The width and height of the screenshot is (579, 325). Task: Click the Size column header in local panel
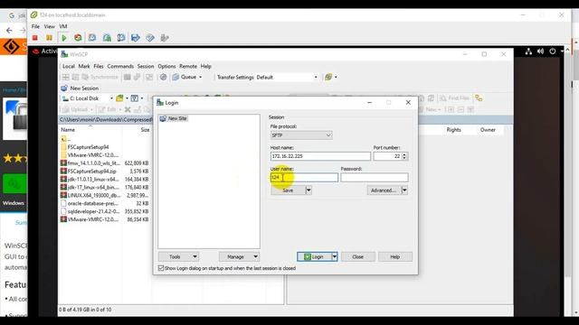[x=145, y=130]
